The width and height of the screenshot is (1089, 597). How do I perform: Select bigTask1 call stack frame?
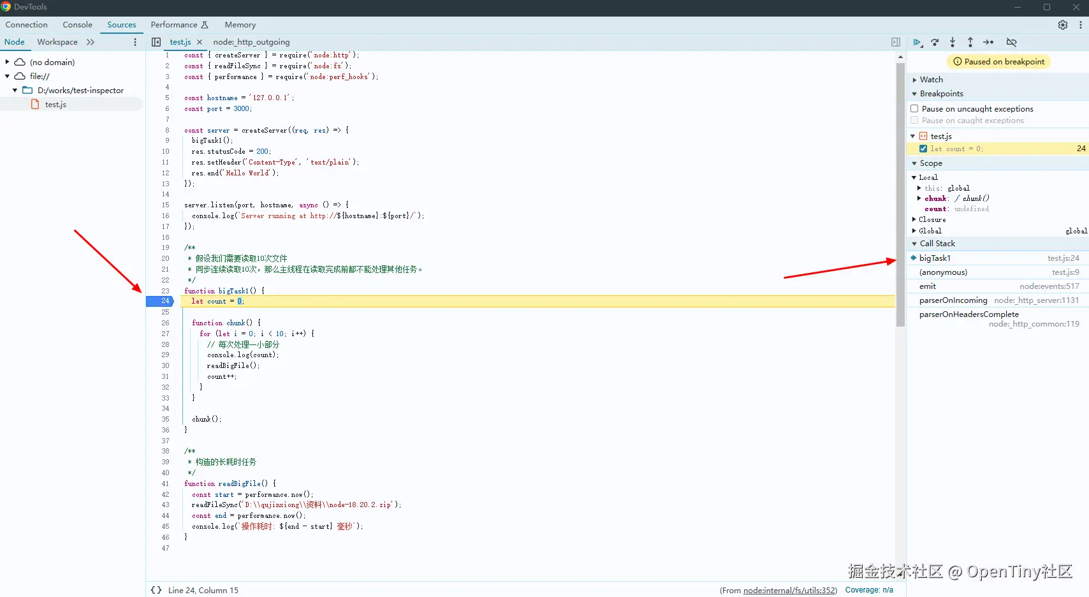coord(998,258)
